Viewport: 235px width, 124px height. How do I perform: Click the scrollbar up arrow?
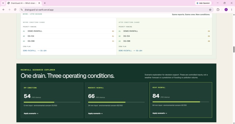[234, 15]
